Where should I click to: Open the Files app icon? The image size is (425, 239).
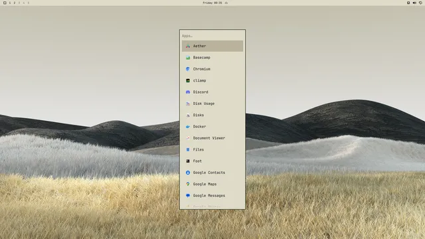coord(188,149)
